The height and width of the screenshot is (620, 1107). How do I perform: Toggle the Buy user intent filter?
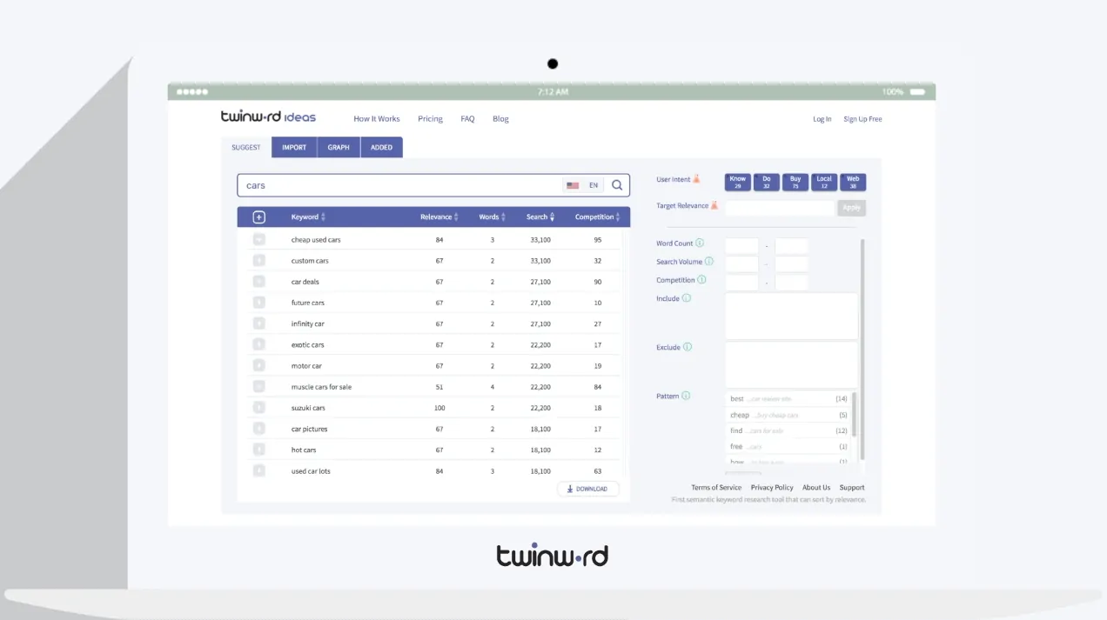click(795, 182)
